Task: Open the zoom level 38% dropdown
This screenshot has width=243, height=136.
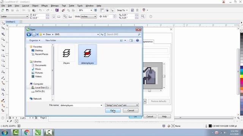Action: [91, 10]
